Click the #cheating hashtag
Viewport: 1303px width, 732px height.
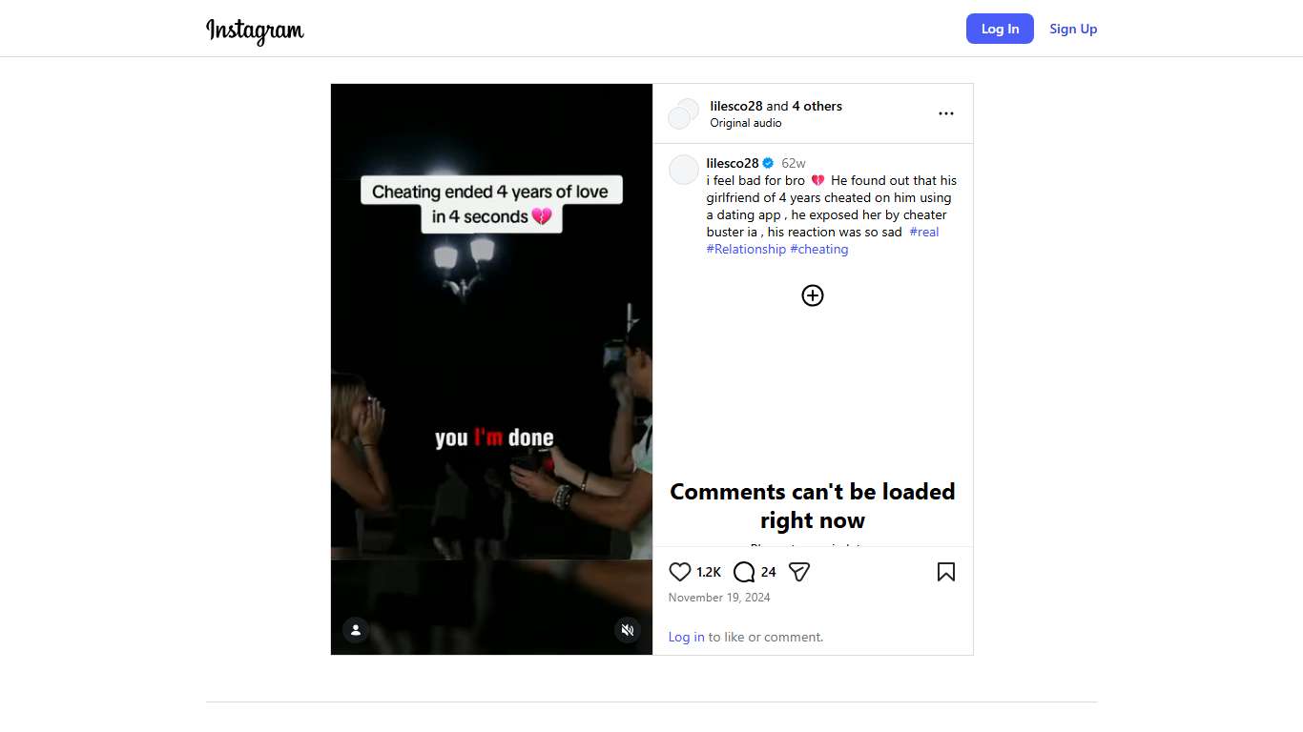click(x=819, y=249)
